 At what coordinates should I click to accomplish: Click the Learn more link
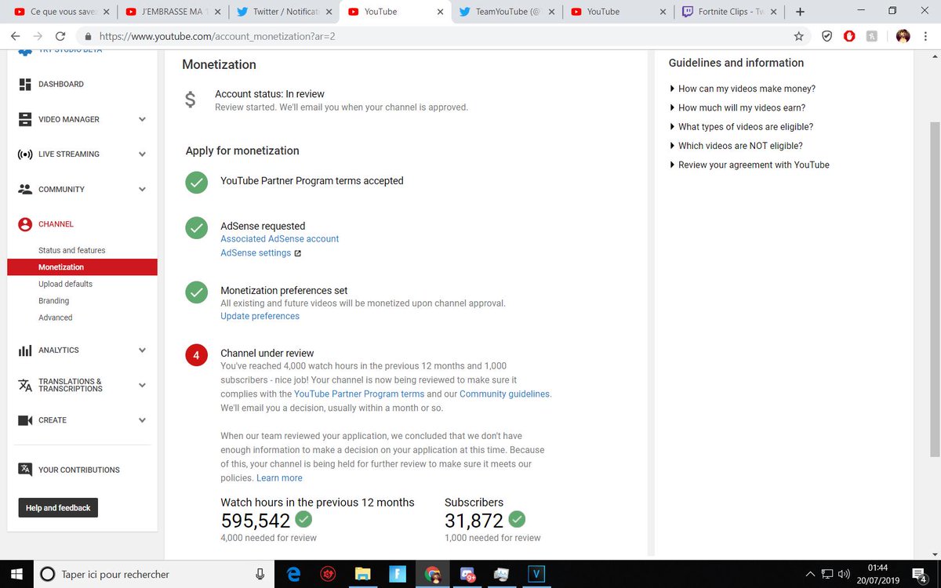pos(279,478)
